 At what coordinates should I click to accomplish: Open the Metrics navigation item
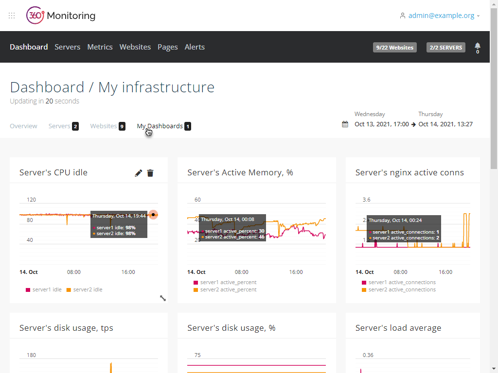(x=100, y=47)
